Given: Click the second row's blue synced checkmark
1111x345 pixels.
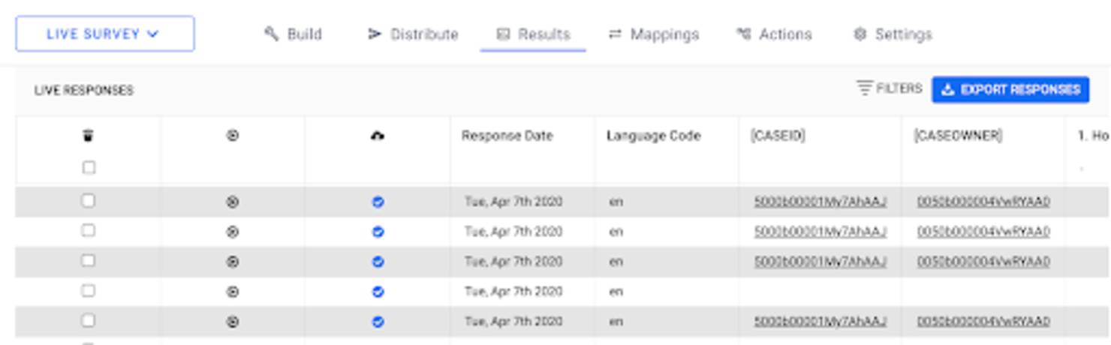Looking at the screenshot, I should pyautogui.click(x=378, y=232).
